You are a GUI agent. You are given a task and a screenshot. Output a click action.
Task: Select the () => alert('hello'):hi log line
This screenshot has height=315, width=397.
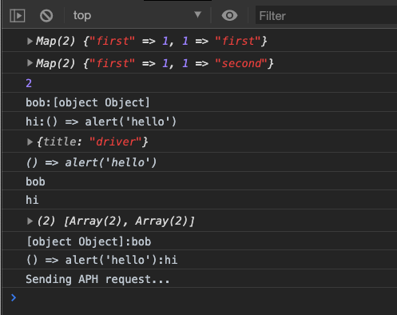pos(101,260)
